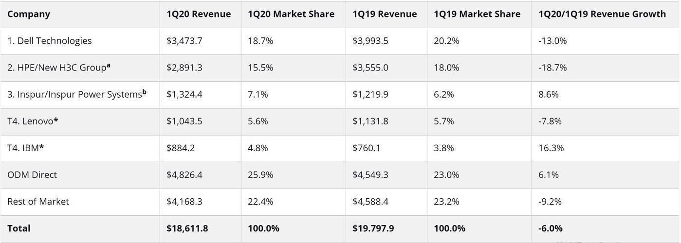Click IBM growth value 16.3%
The width and height of the screenshot is (681, 243).
click(x=551, y=148)
